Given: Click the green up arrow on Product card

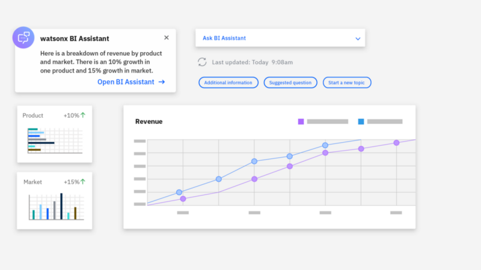Looking at the screenshot, I should 83,115.
